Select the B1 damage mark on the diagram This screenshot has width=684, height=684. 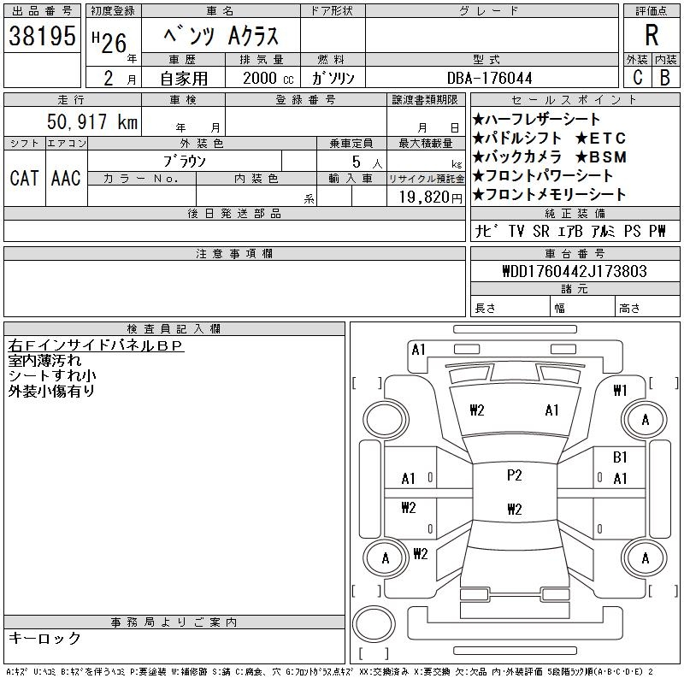coord(620,457)
